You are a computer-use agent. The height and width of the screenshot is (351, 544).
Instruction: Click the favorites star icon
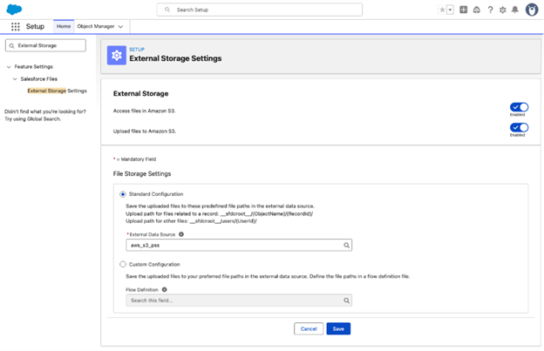pyautogui.click(x=442, y=10)
